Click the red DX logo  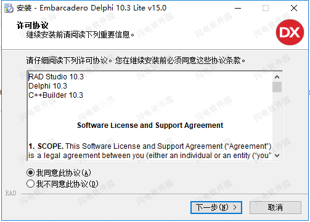click(x=290, y=32)
